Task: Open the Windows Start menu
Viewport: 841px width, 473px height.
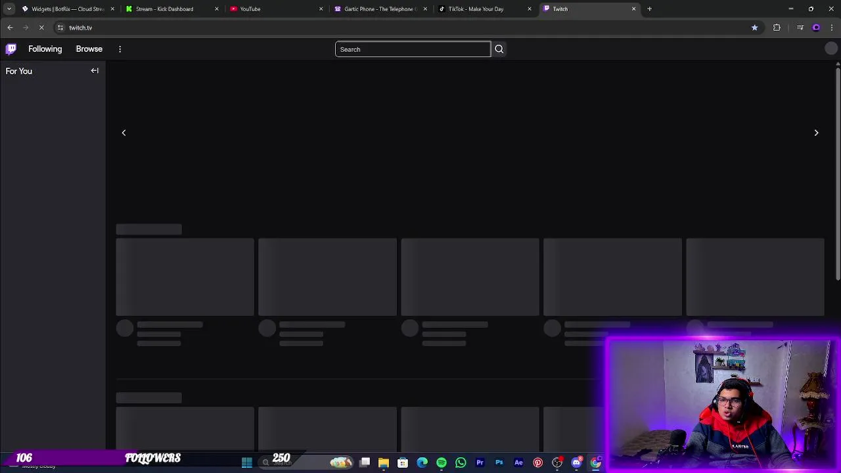Action: tap(247, 462)
